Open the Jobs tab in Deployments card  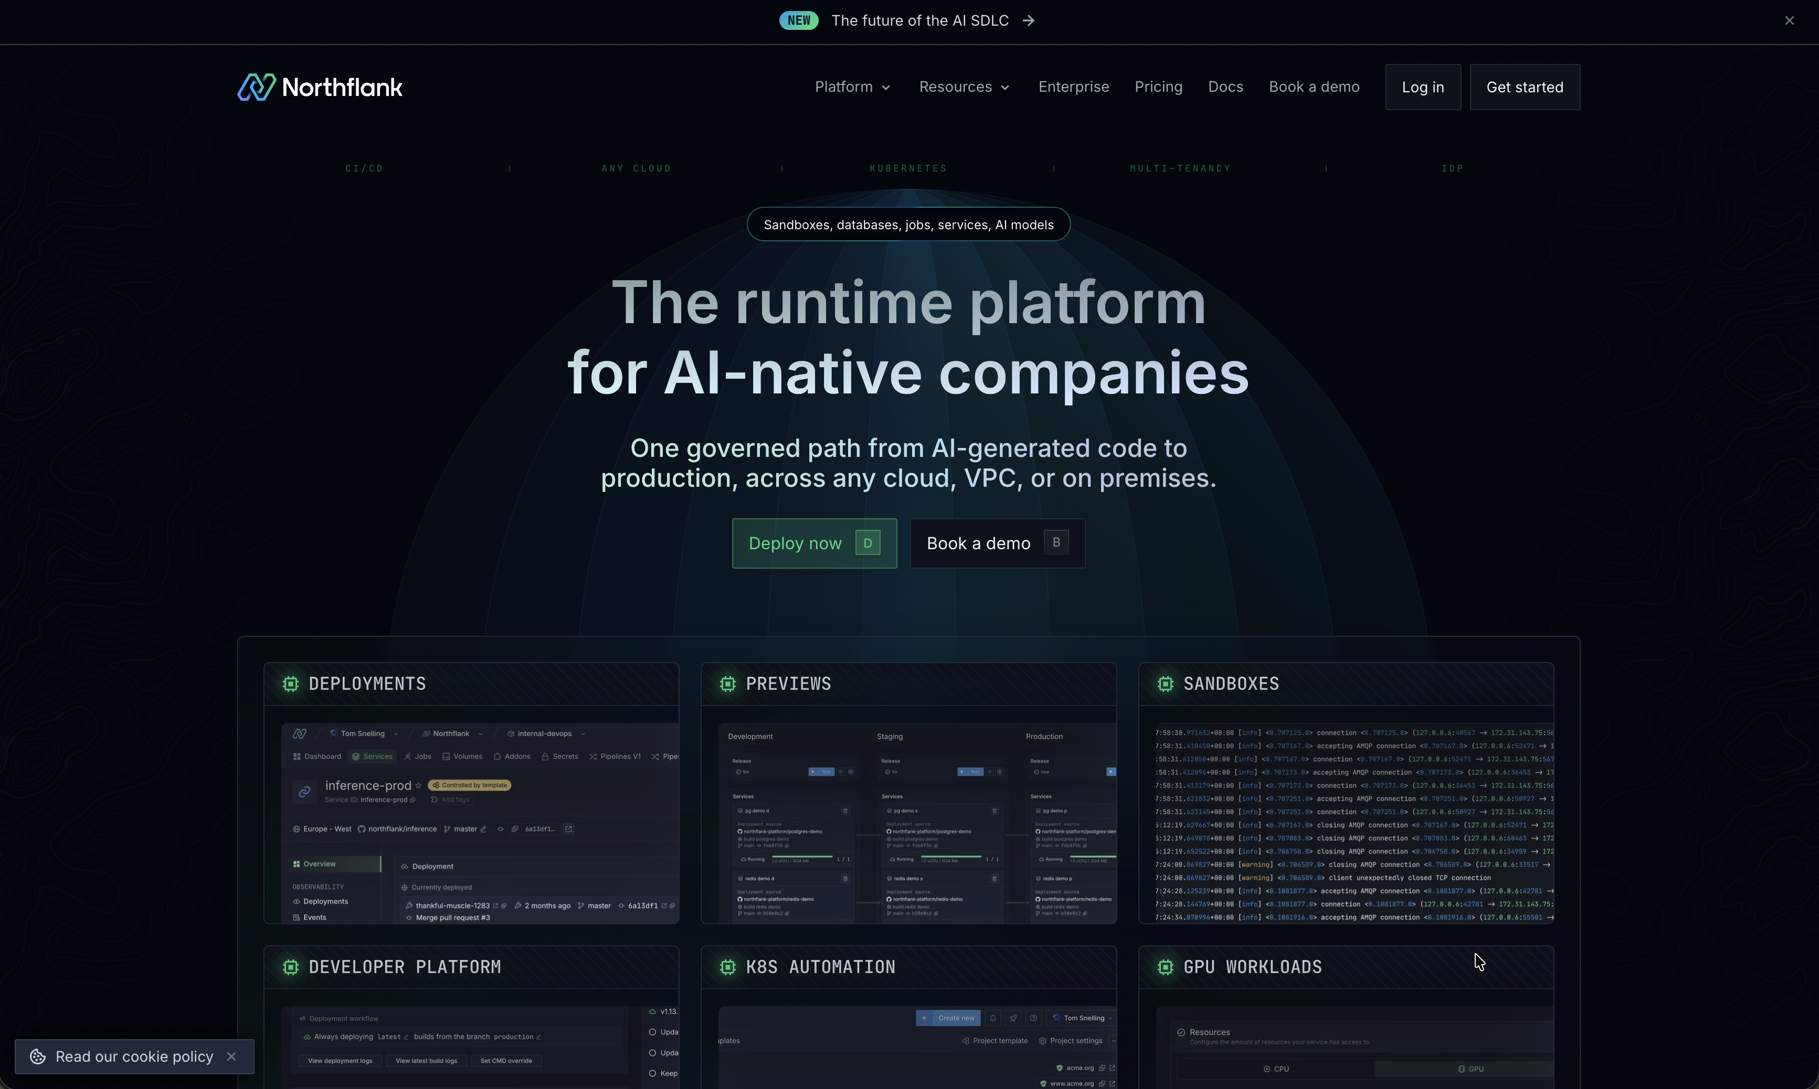[417, 756]
